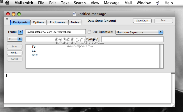
Task: Open the Apple menu
Action: point(7,3)
